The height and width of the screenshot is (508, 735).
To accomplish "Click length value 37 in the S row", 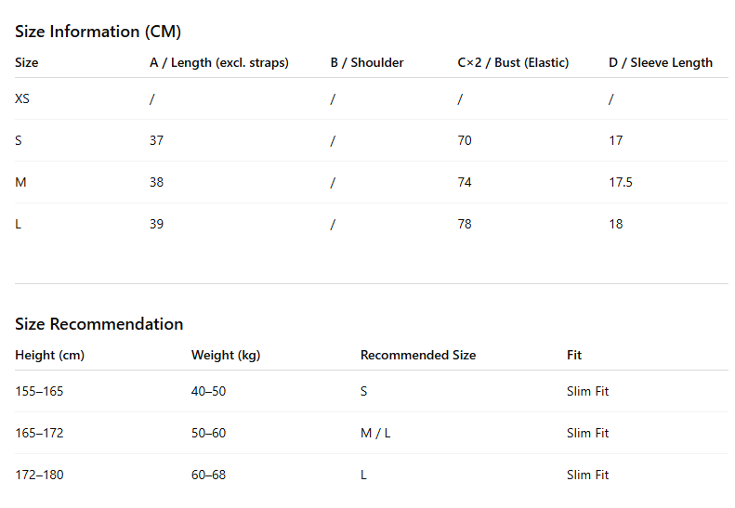I will coord(156,140).
